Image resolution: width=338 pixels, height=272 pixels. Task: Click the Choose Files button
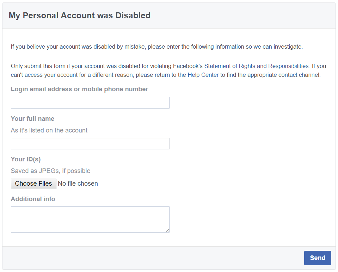click(x=33, y=184)
